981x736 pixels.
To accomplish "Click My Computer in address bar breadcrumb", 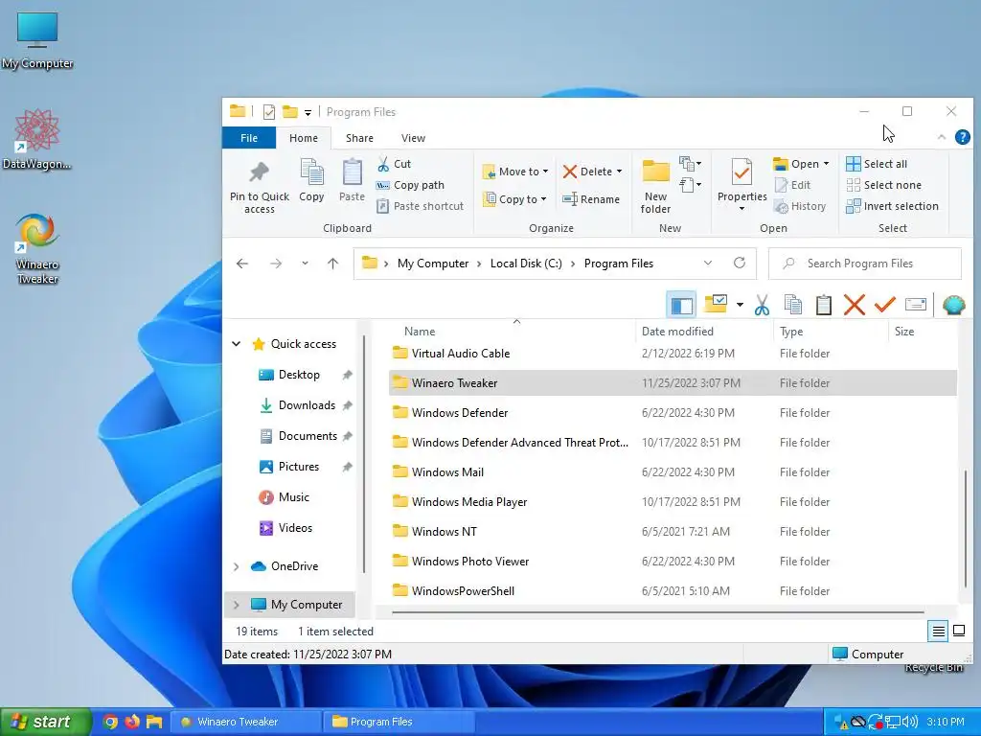I will (433, 264).
